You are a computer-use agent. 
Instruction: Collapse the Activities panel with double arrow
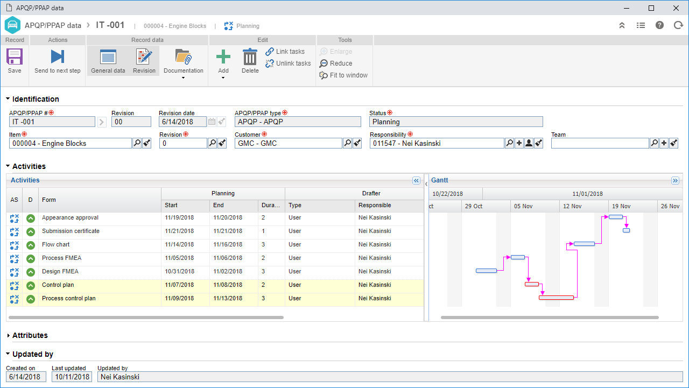coord(416,181)
